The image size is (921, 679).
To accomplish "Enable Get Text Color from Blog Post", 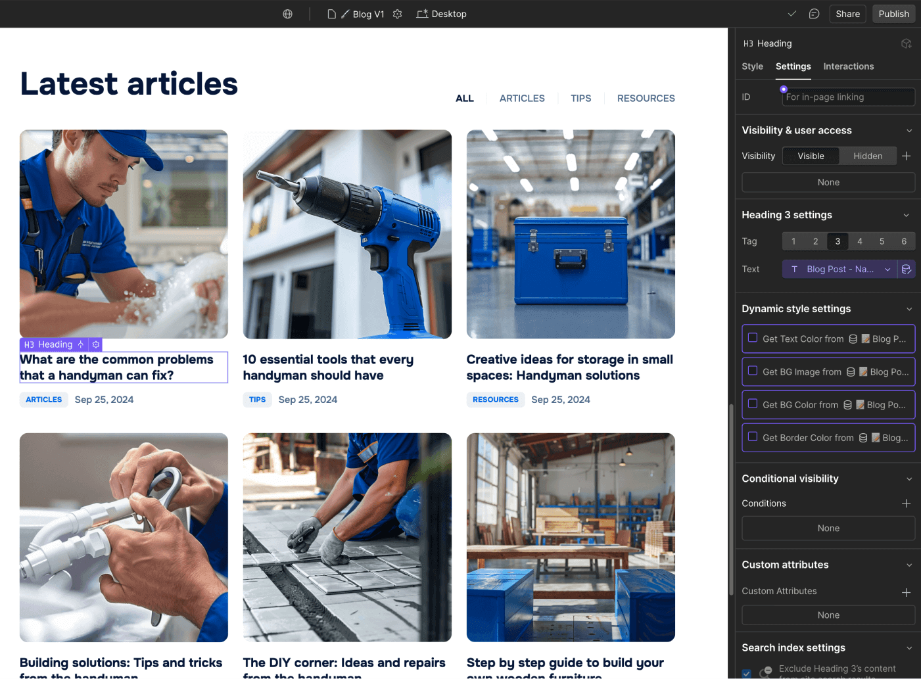I will (x=753, y=339).
